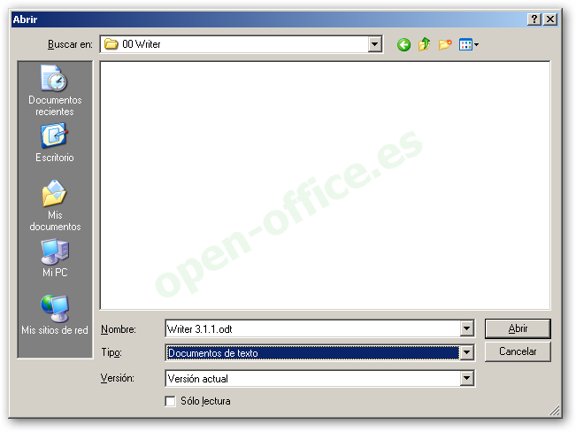Create a new folder
The width and height of the screenshot is (576, 432).
445,45
